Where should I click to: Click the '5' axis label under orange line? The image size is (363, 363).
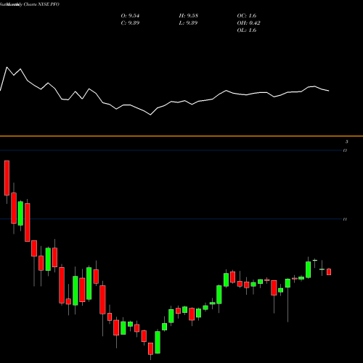coord(347,142)
